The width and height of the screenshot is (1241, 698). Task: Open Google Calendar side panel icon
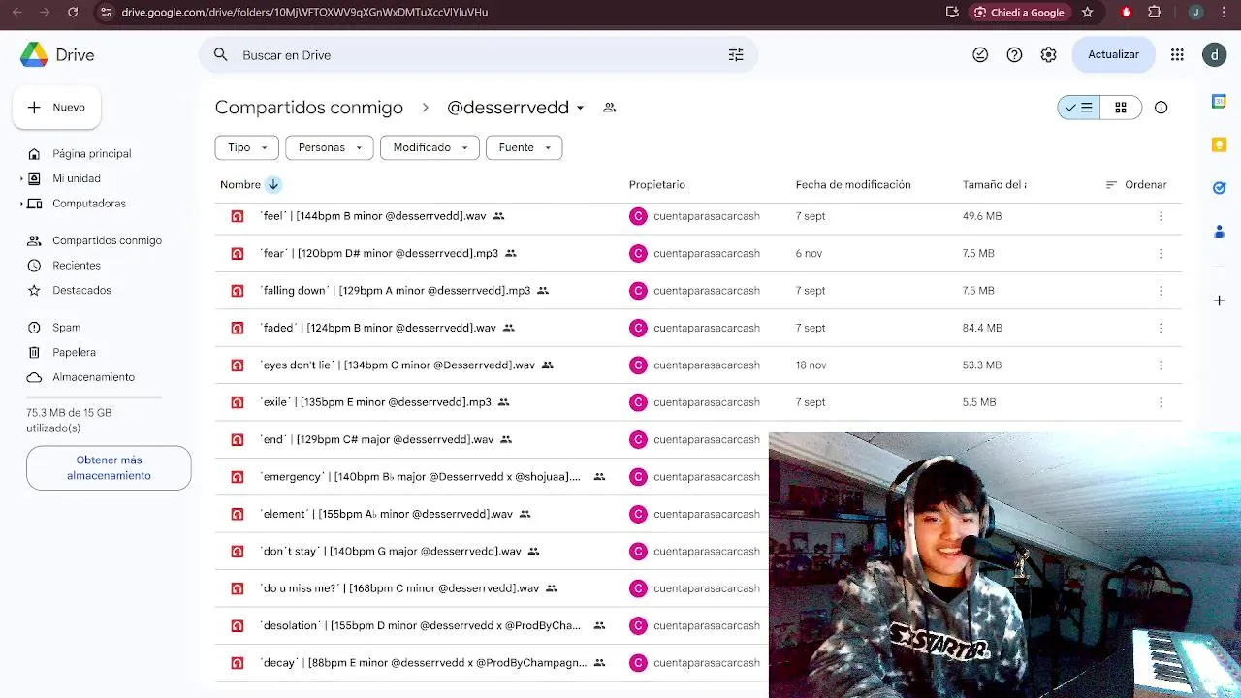coord(1220,102)
